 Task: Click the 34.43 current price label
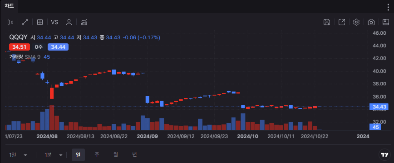[x=379, y=107]
